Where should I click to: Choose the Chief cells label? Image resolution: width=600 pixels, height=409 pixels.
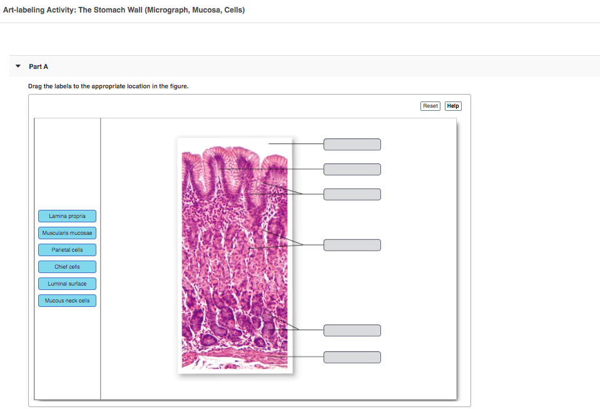coord(67,267)
